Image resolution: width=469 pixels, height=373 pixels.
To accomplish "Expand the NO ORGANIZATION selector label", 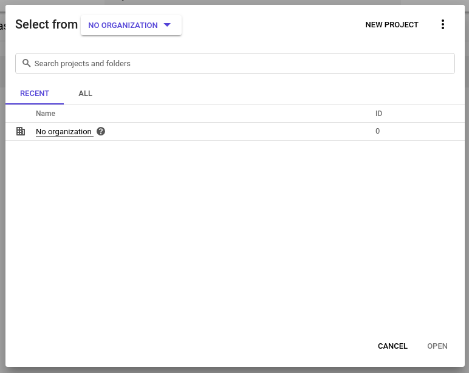I will [x=123, y=26].
